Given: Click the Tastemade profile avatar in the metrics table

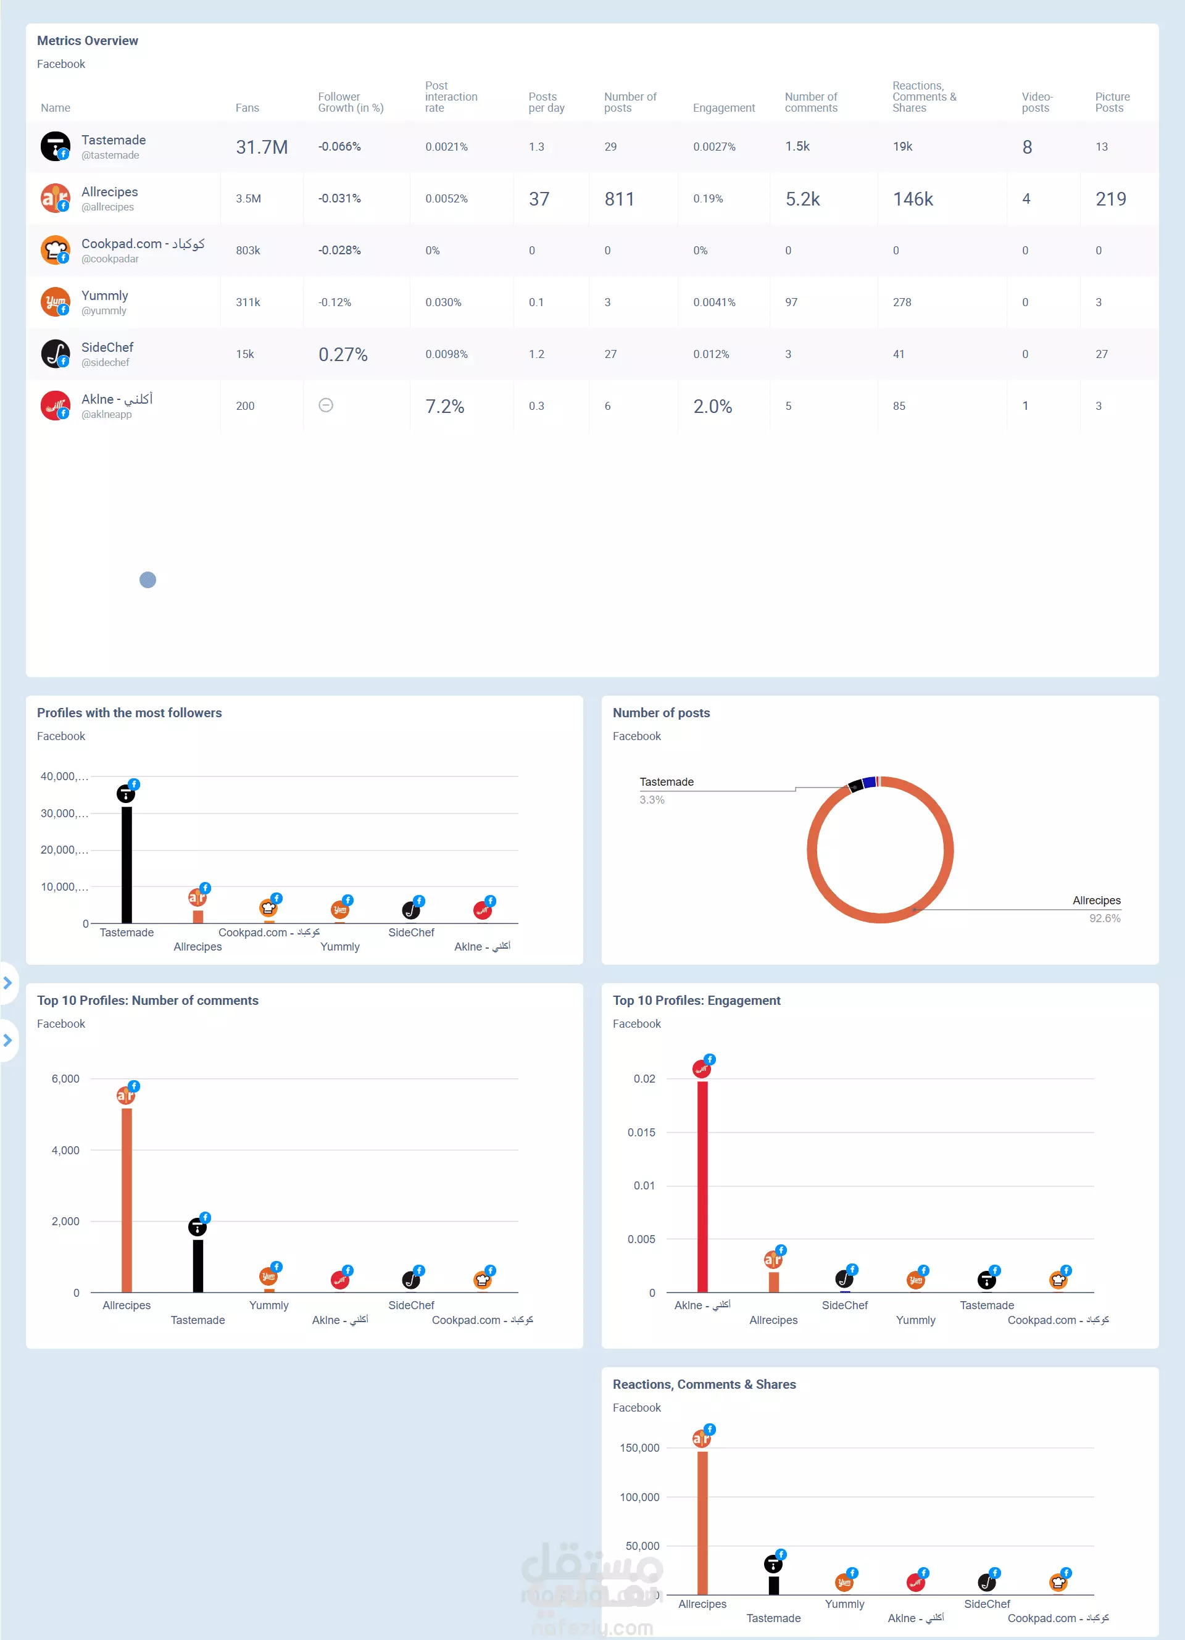Looking at the screenshot, I should pos(56,146).
